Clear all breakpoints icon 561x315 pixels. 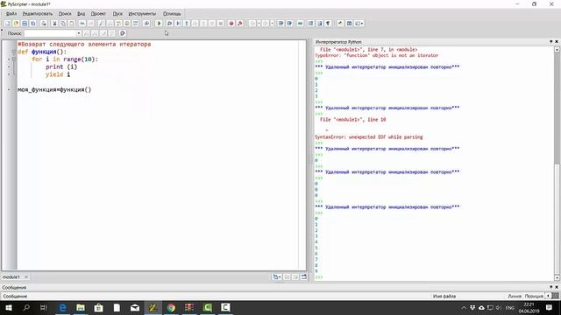[x=240, y=24]
